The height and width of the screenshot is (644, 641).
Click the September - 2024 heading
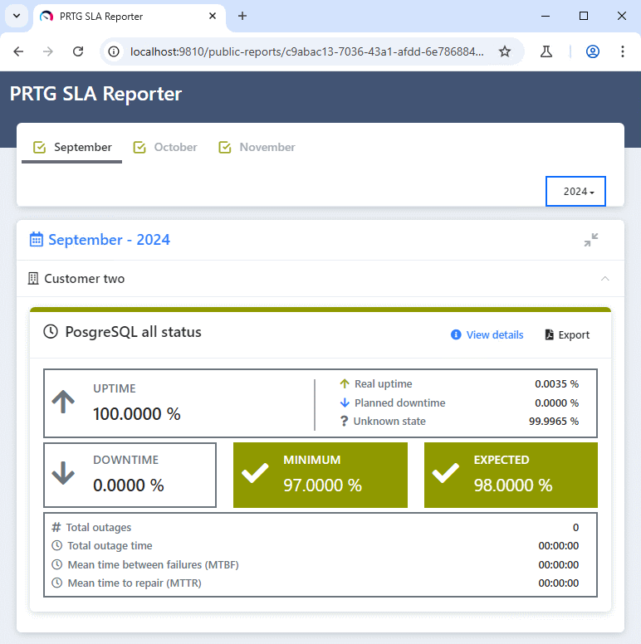click(109, 240)
